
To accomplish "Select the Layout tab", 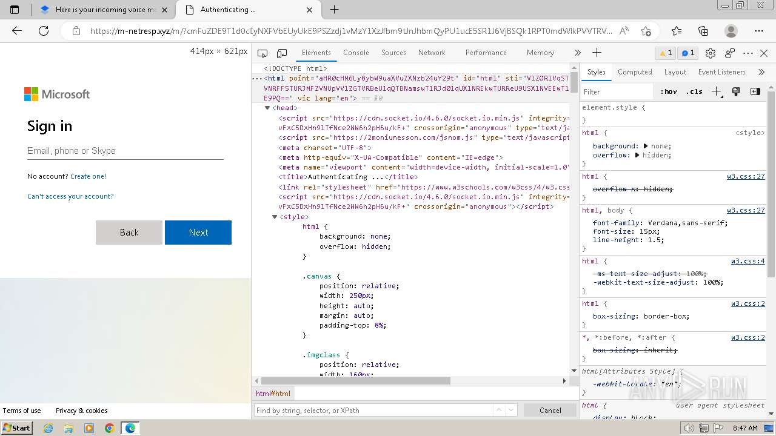I will pyautogui.click(x=675, y=72).
